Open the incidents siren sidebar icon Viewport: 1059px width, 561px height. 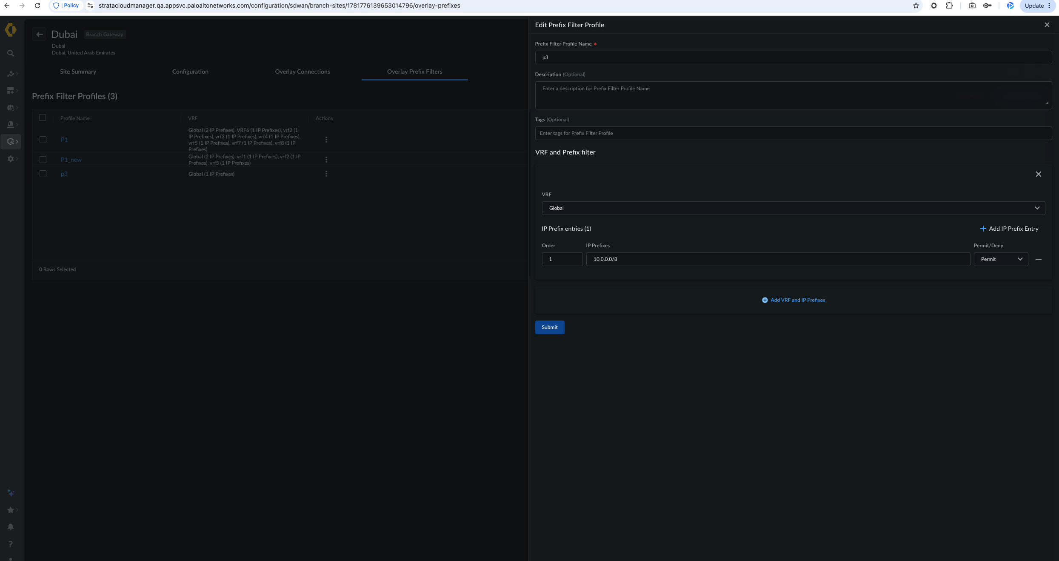(x=11, y=125)
